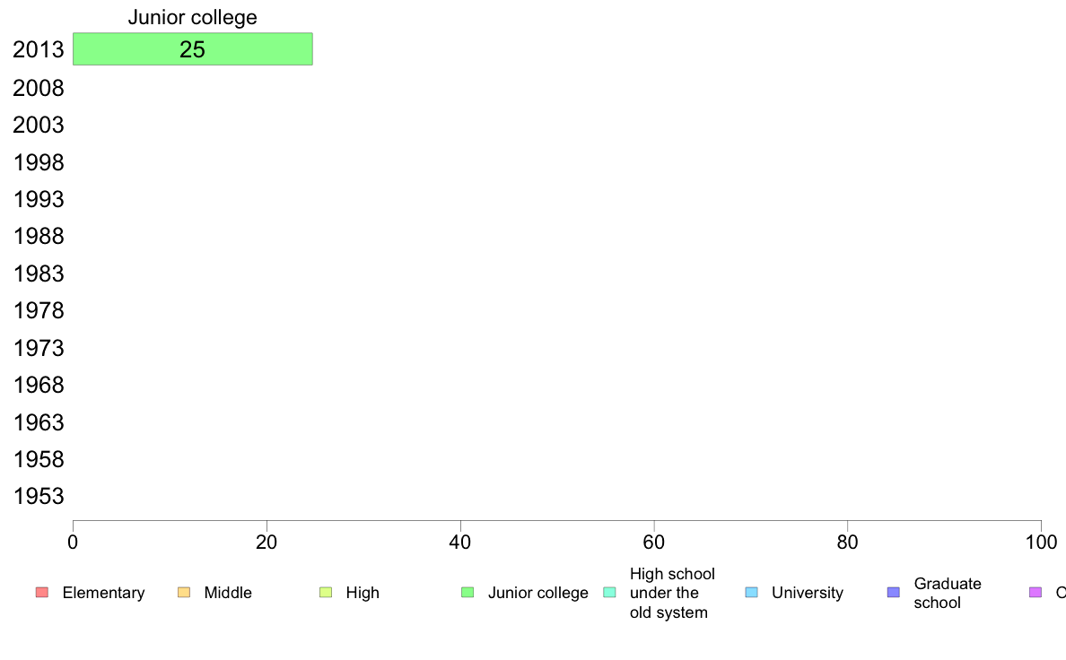This screenshot has width=1066, height=660.
Task: Select the High legend swatch
Action: 326,593
